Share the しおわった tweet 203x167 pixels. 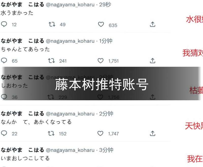(x=153, y=97)
